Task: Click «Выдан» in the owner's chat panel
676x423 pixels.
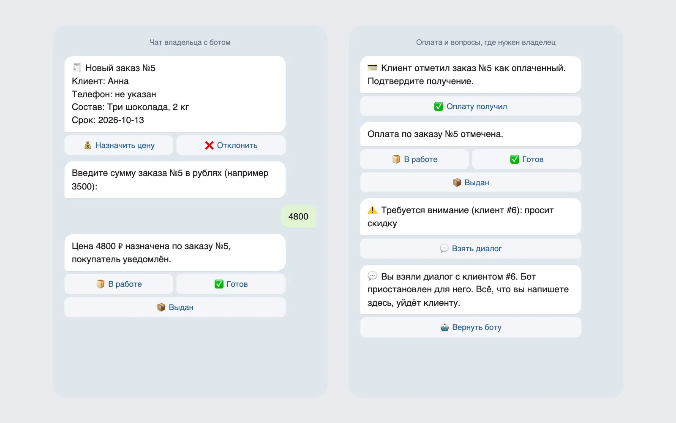Action: pos(175,307)
